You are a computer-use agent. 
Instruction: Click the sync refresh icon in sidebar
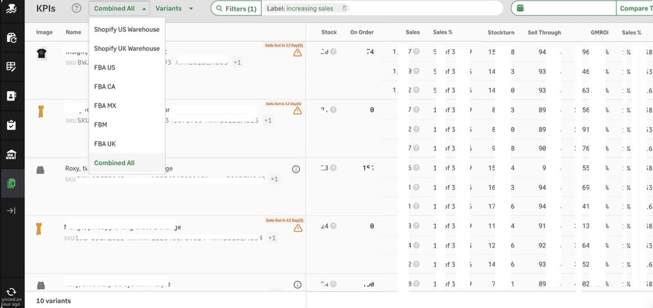point(11,292)
